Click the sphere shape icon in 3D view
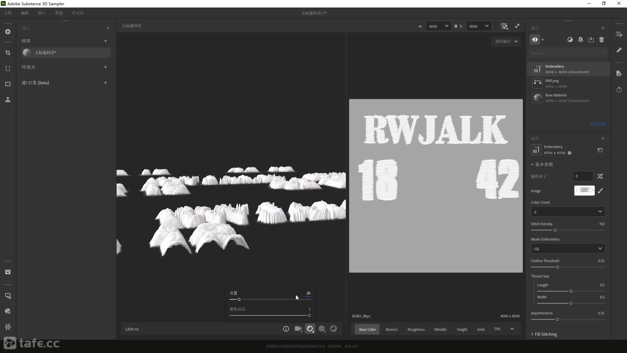 point(333,329)
